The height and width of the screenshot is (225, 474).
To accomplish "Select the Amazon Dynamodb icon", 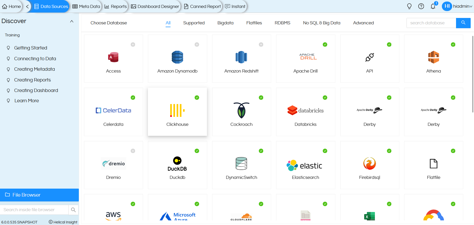I will (177, 57).
